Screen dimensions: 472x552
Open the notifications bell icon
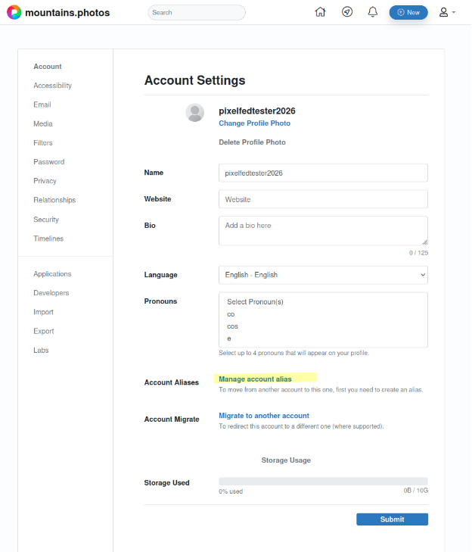coord(373,12)
